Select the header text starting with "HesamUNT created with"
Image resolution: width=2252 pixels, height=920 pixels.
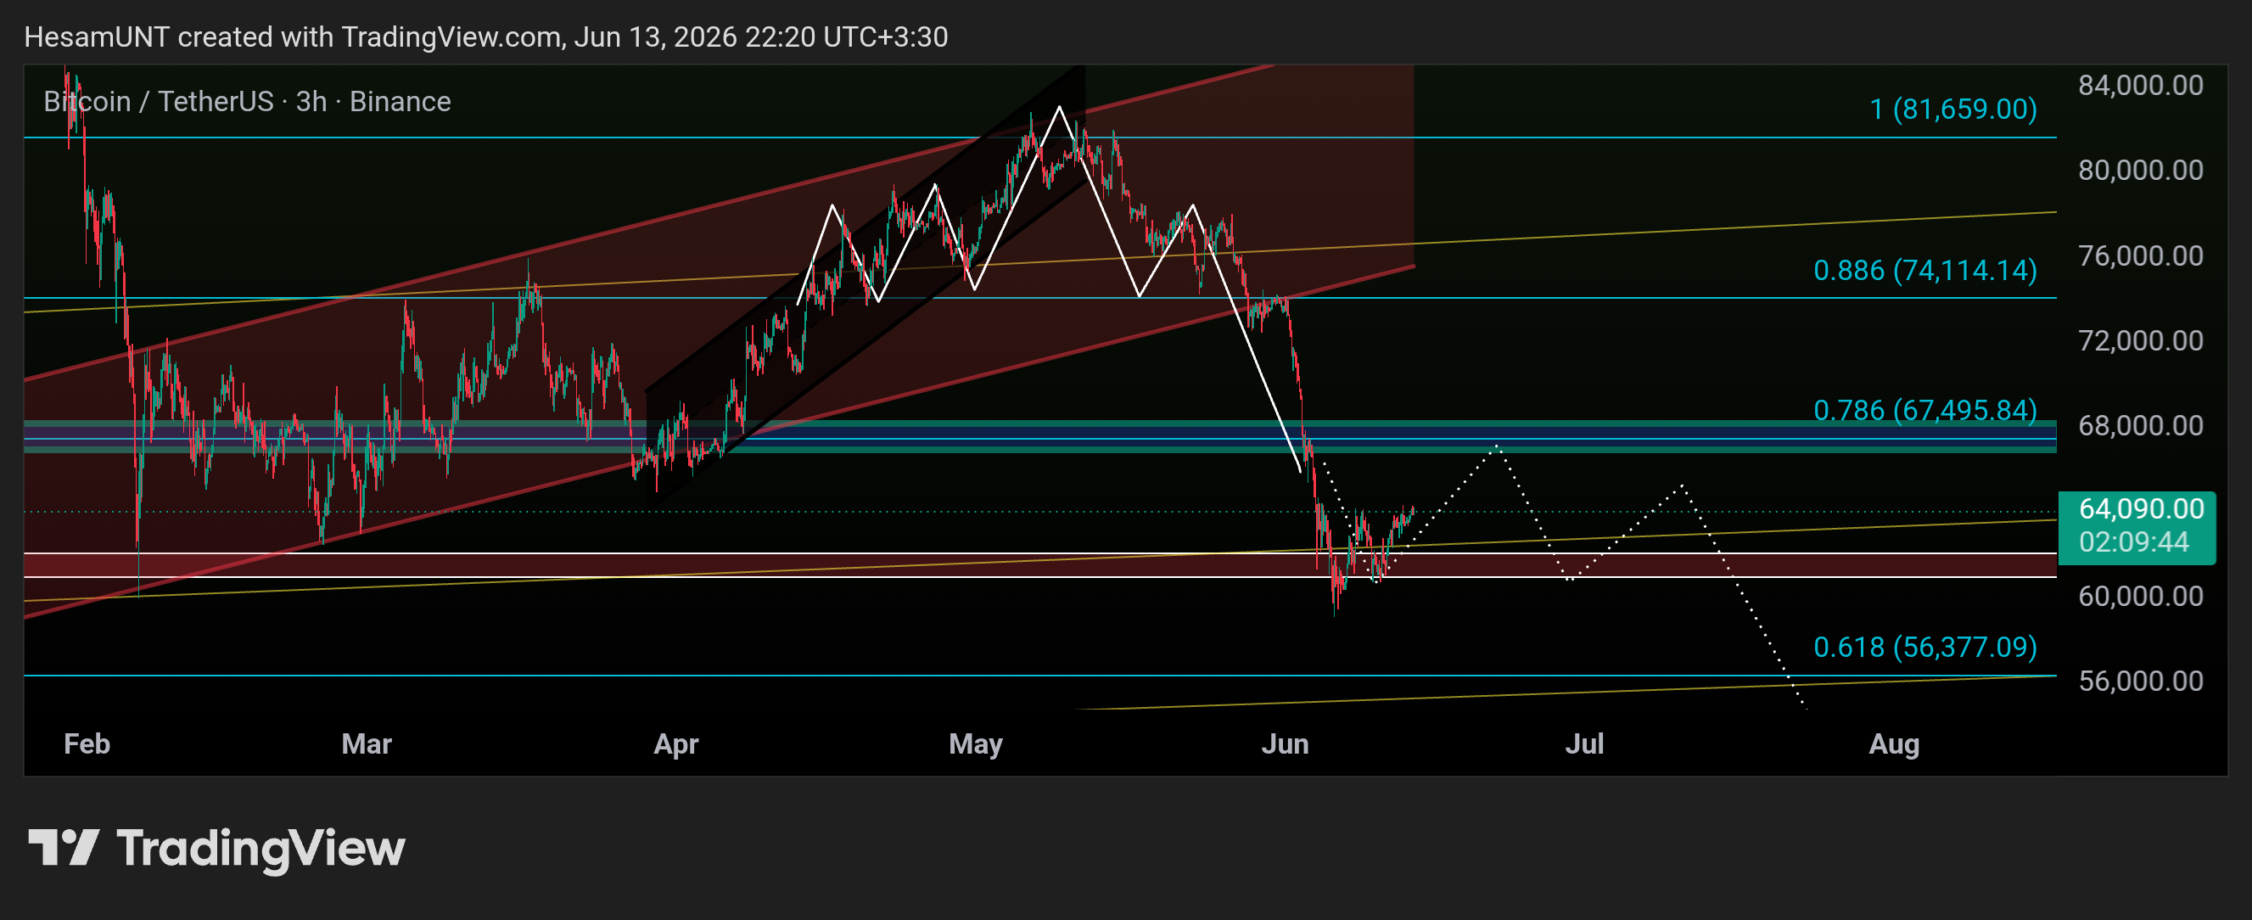pos(486,36)
